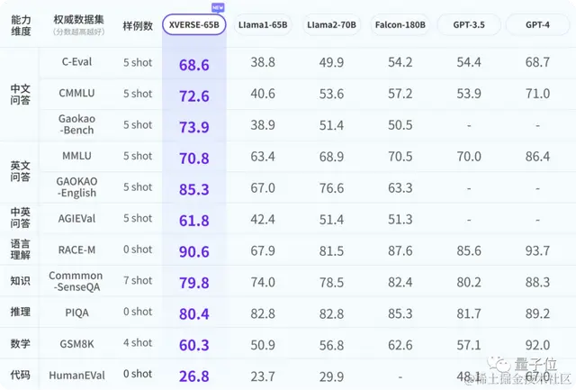Viewport: 576px width, 390px height.
Task: Click XVERSE-65B RACE-M score 90.6
Action: point(194,252)
